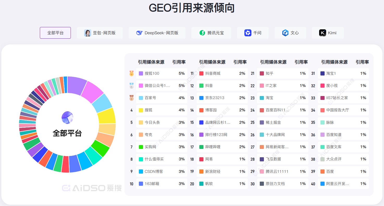This screenshot has height=206, width=384.
Task: Click the largest purple donut chart segment
Action: [77, 85]
